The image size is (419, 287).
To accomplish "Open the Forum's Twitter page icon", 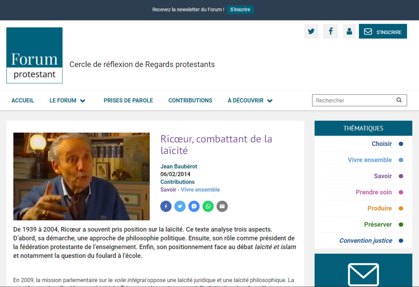I will 311,31.
